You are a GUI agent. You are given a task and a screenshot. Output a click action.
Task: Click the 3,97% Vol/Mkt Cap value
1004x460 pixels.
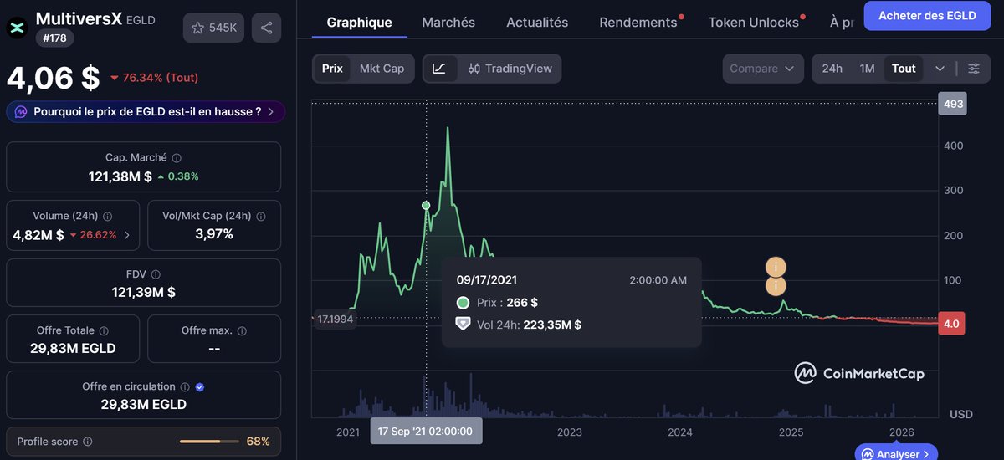(214, 234)
